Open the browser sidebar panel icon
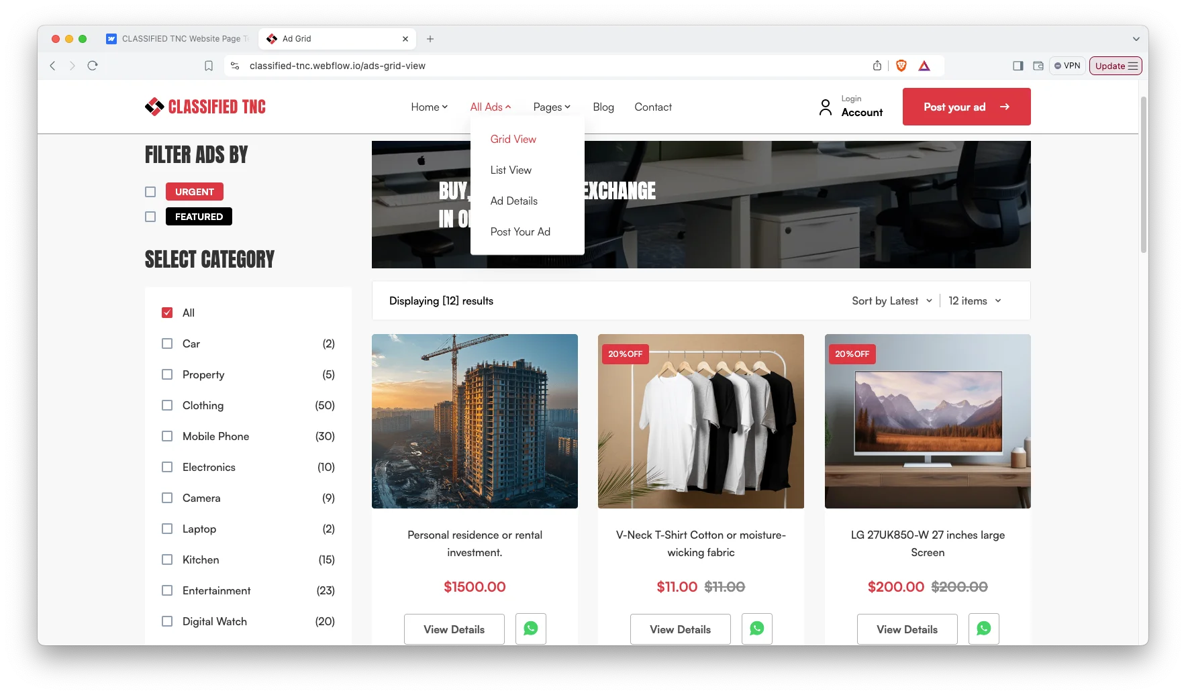This screenshot has width=1186, height=695. [x=1018, y=66]
